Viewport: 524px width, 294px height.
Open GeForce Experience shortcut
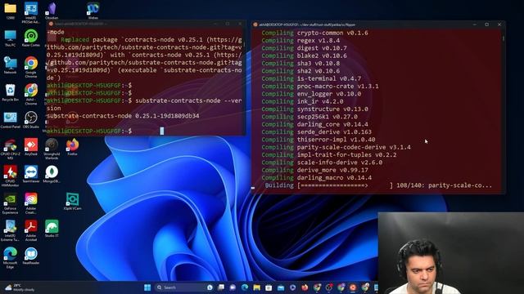10,203
